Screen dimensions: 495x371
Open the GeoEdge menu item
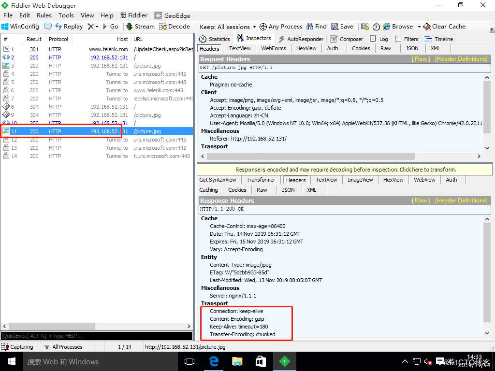173,15
